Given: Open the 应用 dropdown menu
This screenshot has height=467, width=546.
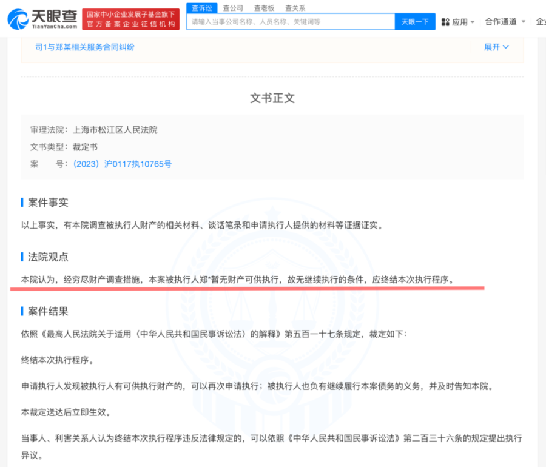Looking at the screenshot, I should click(459, 22).
